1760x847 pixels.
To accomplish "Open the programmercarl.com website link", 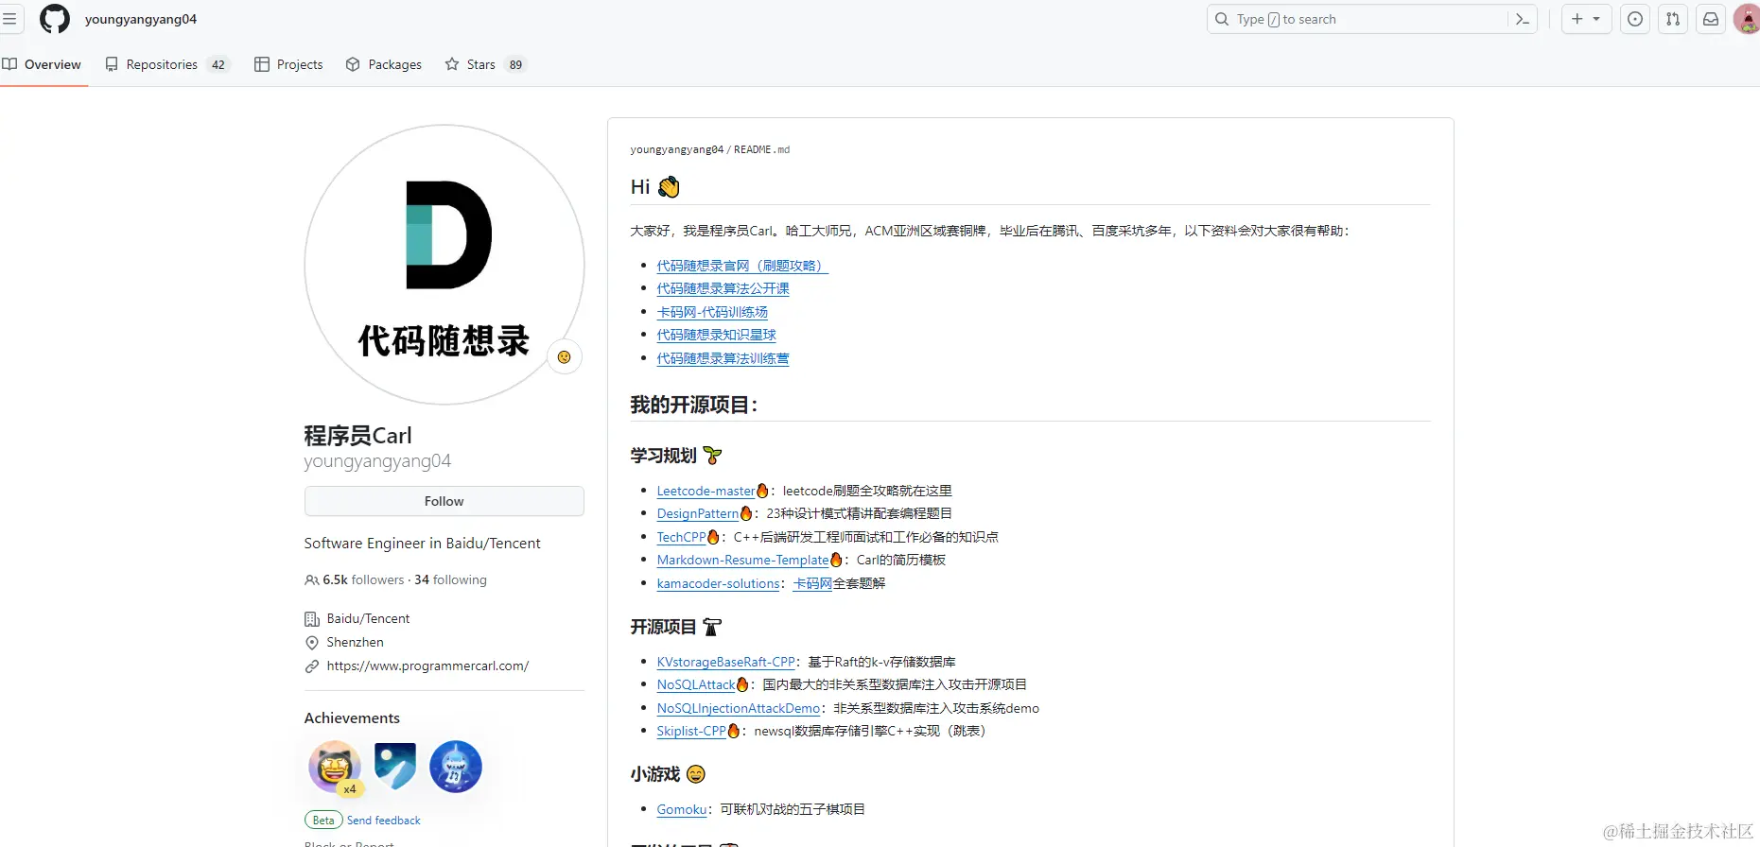I will 427,665.
